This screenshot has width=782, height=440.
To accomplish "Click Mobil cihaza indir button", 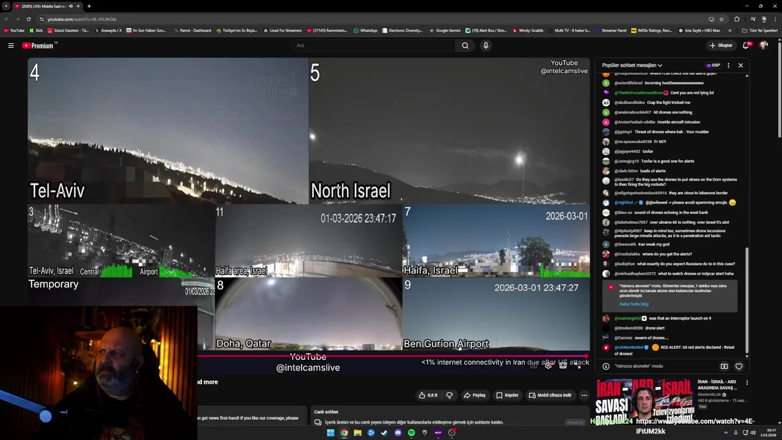I will tap(550, 395).
